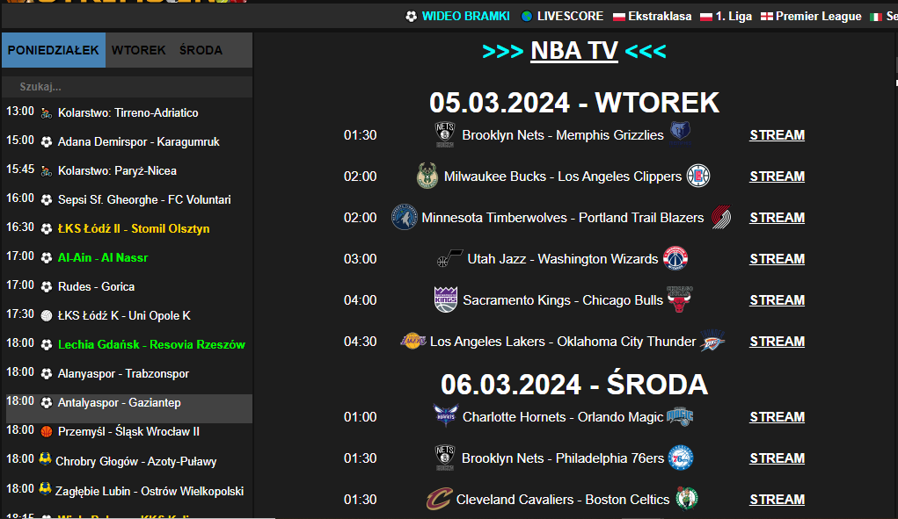This screenshot has height=519, width=898.
Task: Click the Minnesota Timberwolves team logo
Action: pos(405,217)
